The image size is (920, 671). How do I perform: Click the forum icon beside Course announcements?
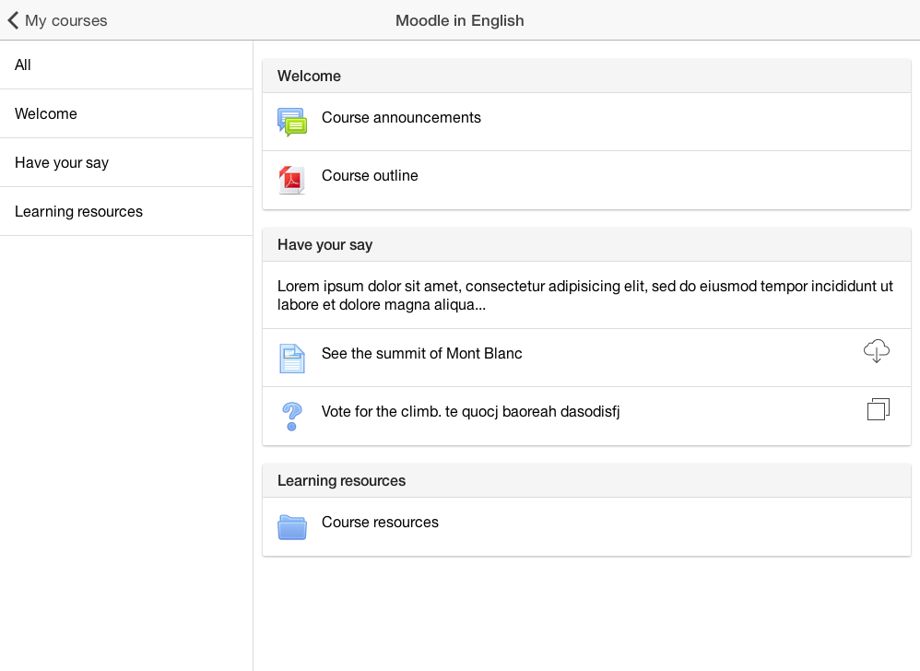click(292, 122)
